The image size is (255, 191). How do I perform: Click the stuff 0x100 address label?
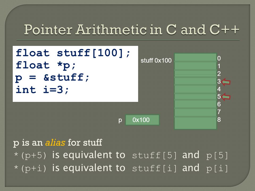coord(156,60)
